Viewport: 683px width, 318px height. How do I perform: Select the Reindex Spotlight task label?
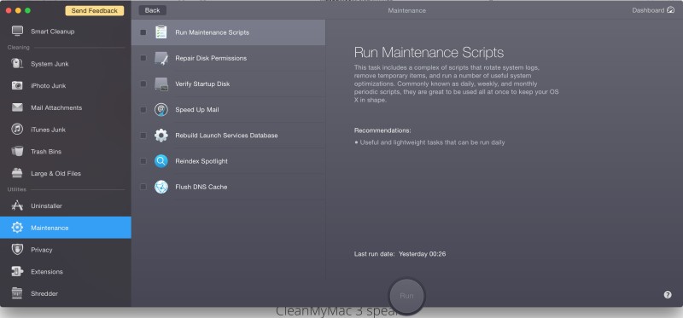[x=201, y=161]
